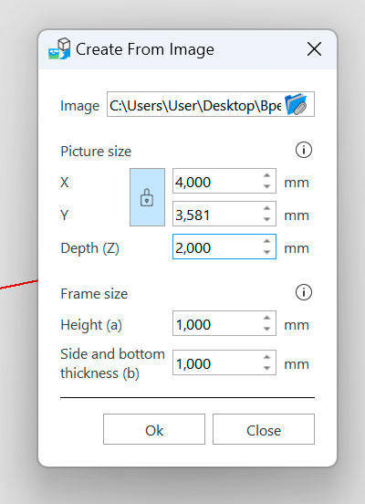Increase the X picture size value
The width and height of the screenshot is (365, 504).
click(266, 175)
